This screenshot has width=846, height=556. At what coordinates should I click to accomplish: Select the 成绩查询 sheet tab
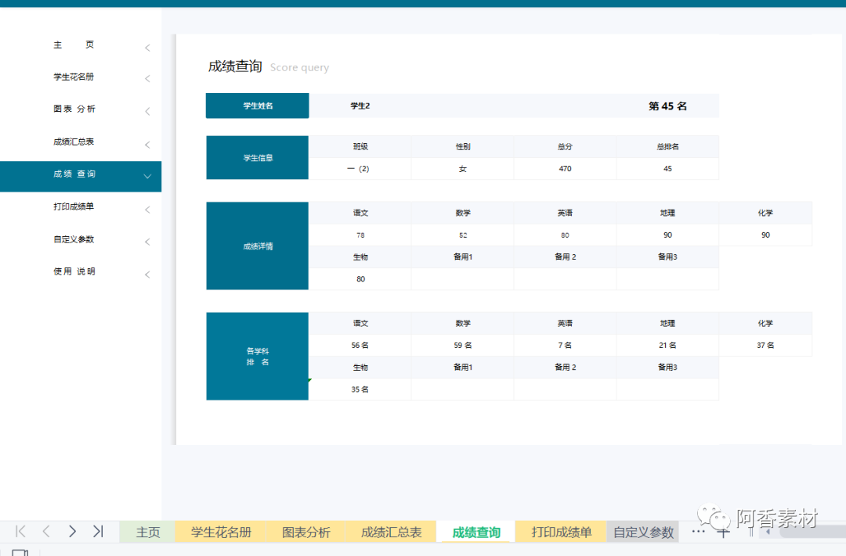[476, 533]
